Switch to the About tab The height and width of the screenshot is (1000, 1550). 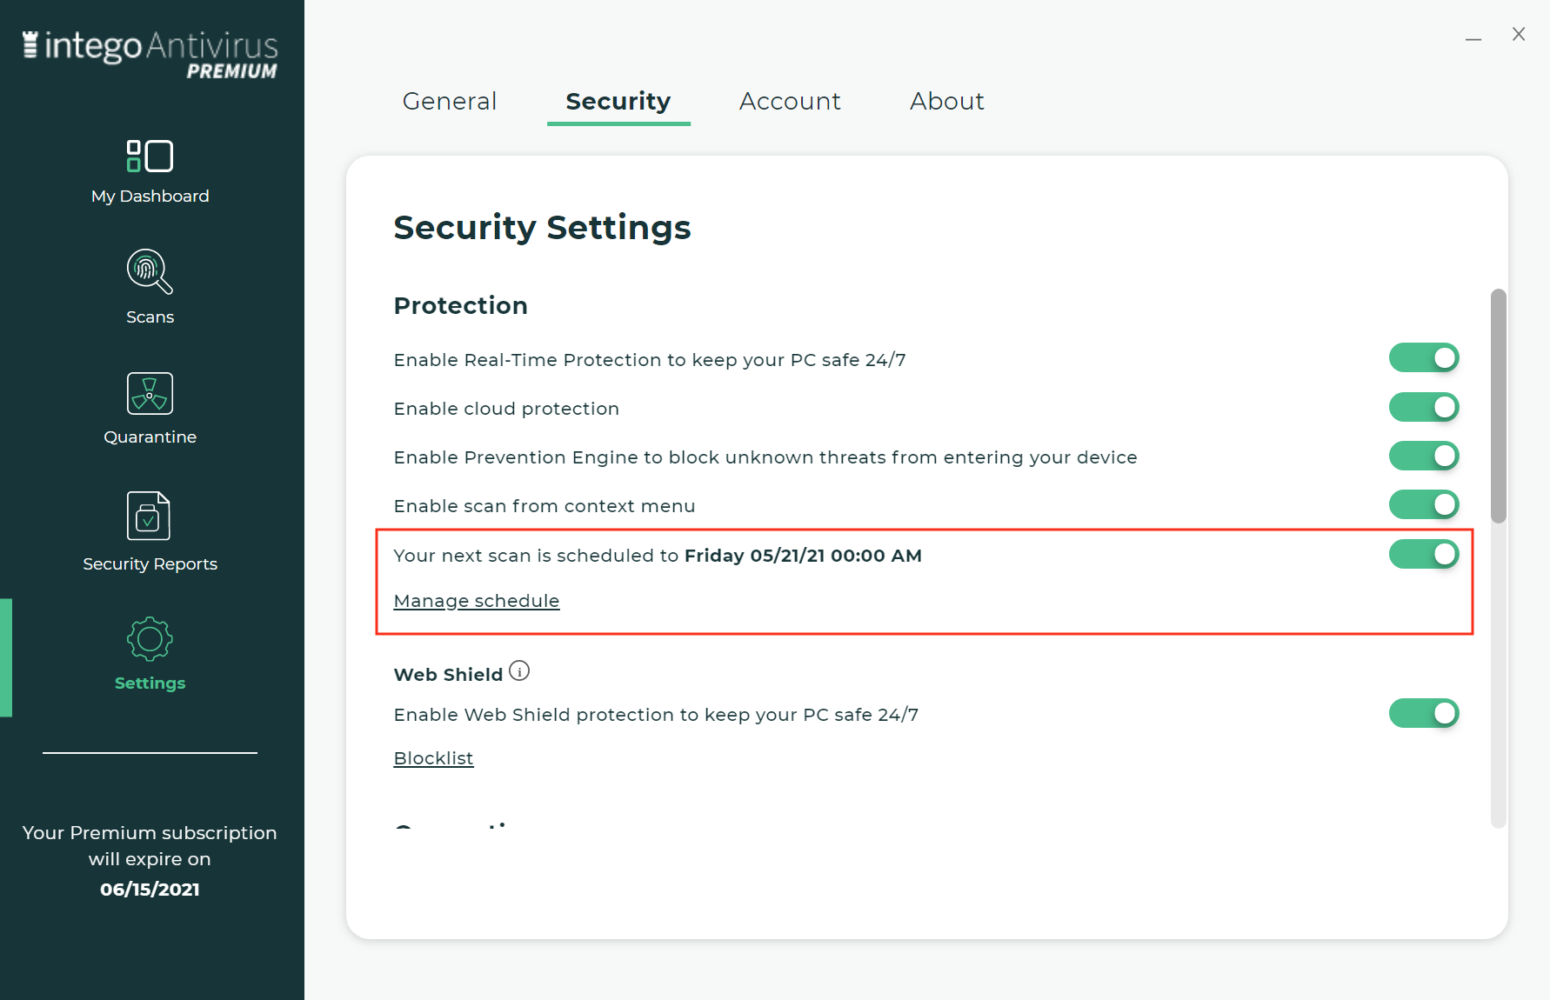[947, 102]
